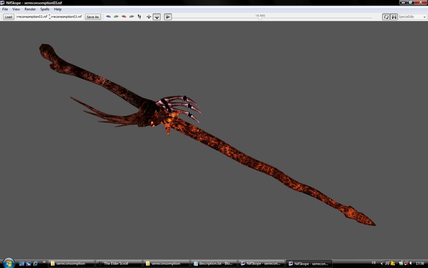Switch to description.txt Notepad taskbar window
This screenshot has height=268, width=428.
tap(214, 264)
